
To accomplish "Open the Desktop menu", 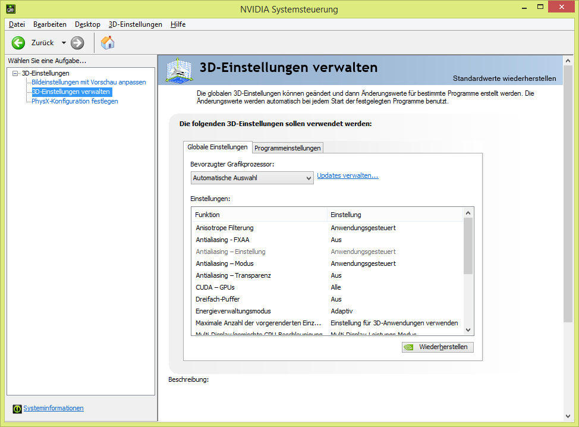I will 87,24.
